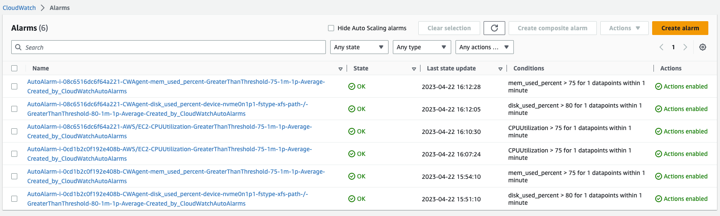This screenshot has height=216, width=720.
Task: Go to previous page chevron
Action: (661, 47)
